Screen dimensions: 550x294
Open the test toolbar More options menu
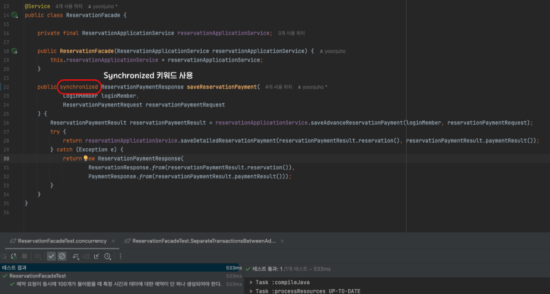coord(121,256)
